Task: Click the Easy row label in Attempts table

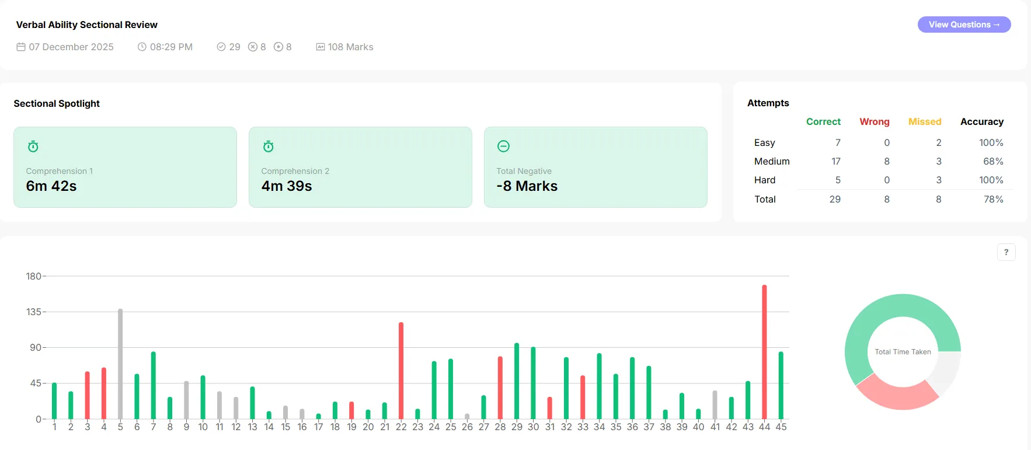Action: point(765,142)
